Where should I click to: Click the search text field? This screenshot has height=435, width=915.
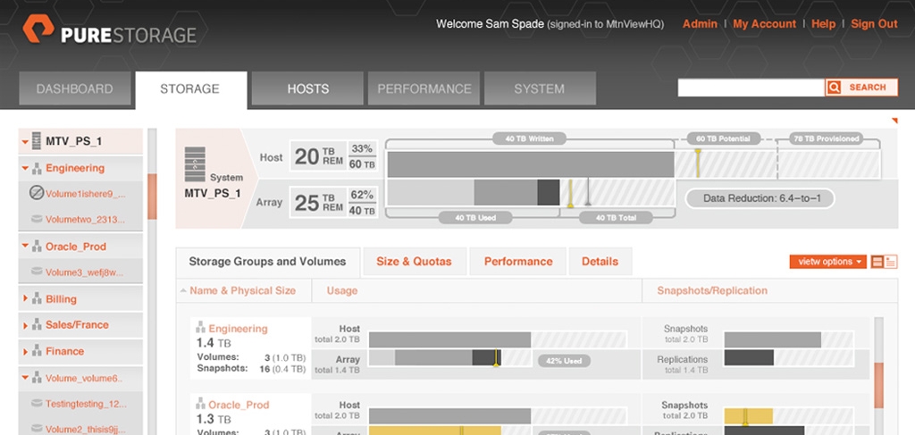click(751, 88)
